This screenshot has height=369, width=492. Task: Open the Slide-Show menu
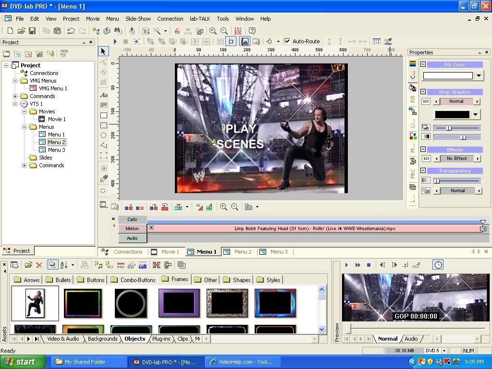tap(138, 19)
